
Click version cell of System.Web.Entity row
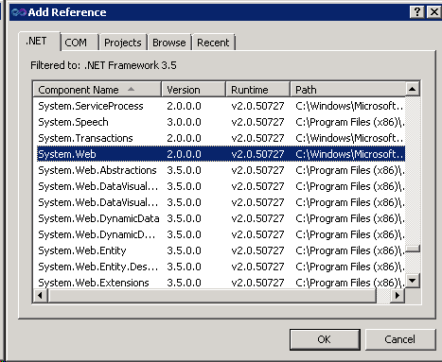click(x=184, y=250)
